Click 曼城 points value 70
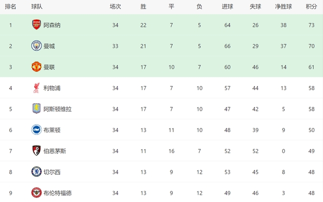The width and height of the screenshot is (323, 202). pyautogui.click(x=311, y=46)
